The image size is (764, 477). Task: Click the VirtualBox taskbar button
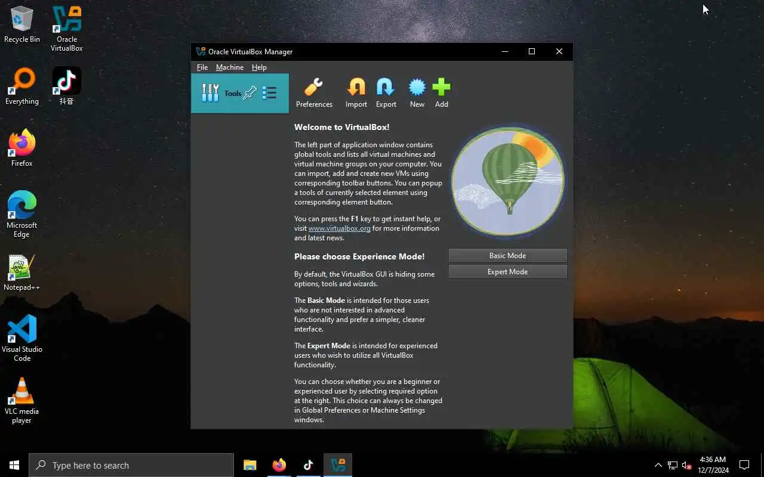(338, 465)
